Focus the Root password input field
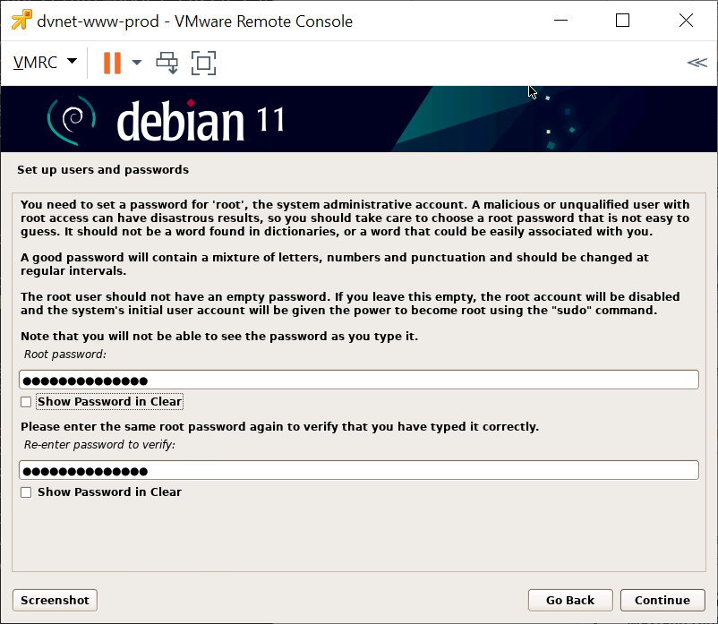718x624 pixels. tap(358, 380)
